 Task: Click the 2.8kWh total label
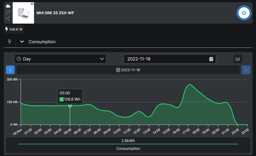click(128, 141)
